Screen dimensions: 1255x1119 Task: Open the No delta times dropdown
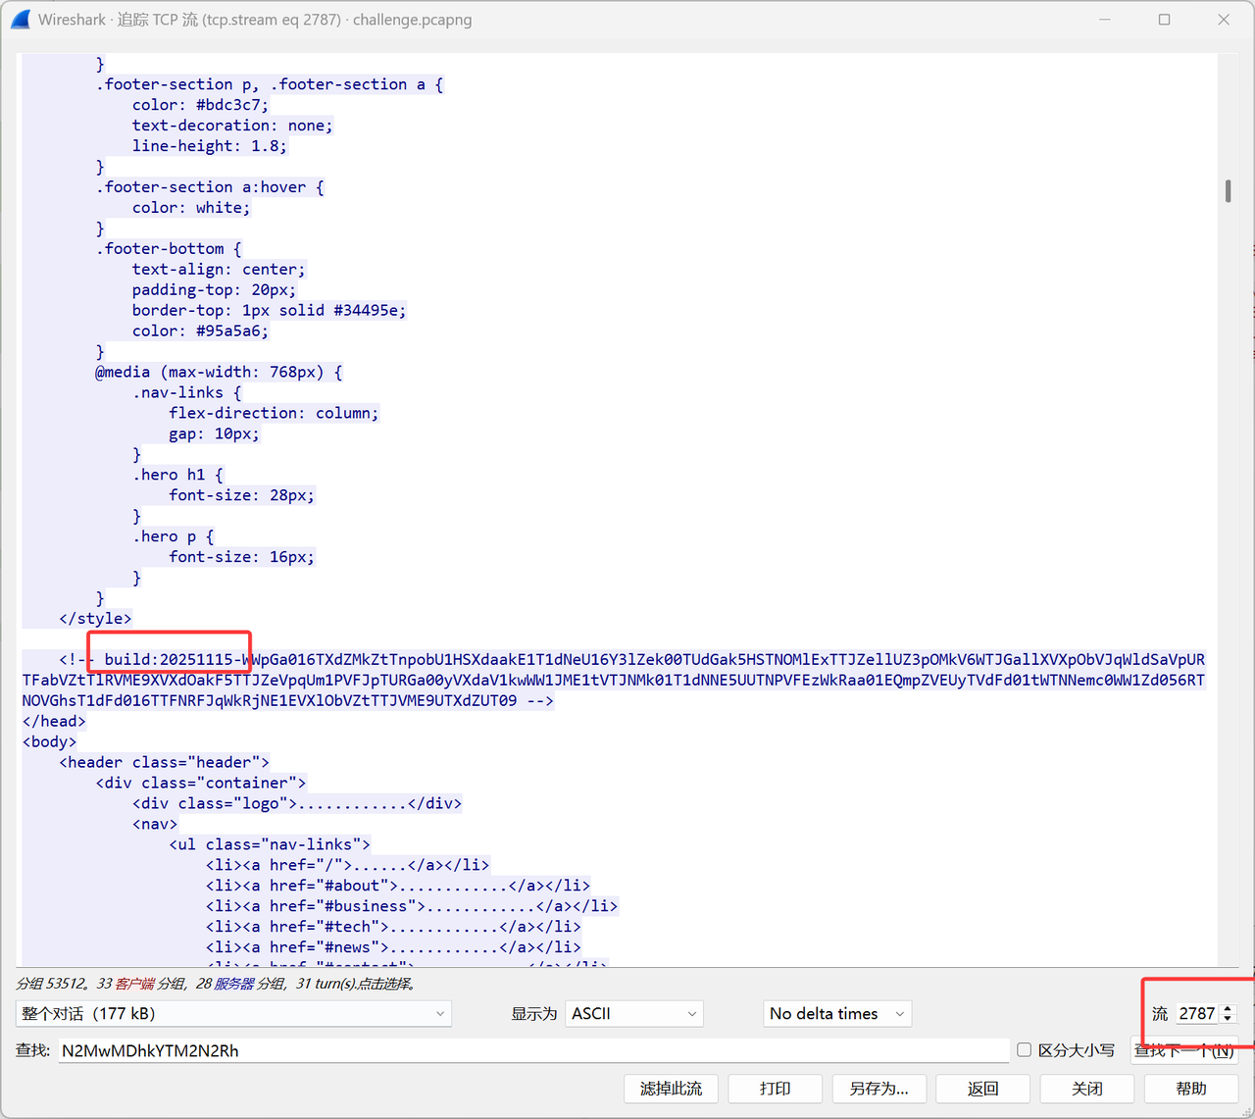coord(837,1014)
